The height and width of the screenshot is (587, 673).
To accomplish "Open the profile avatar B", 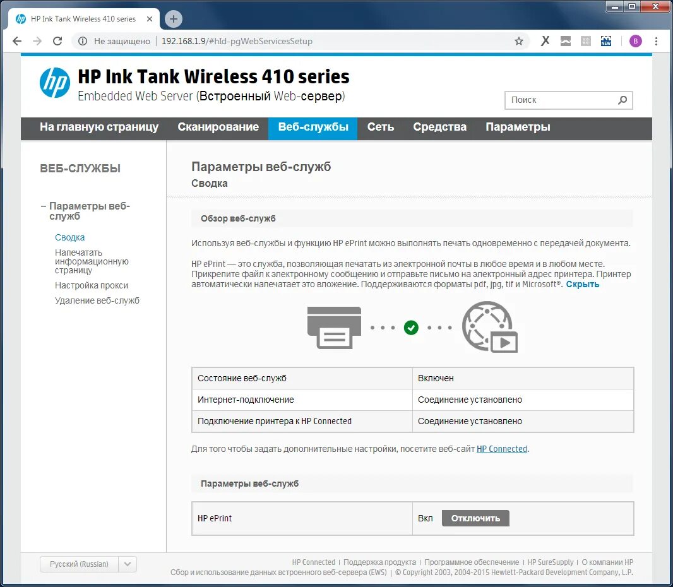I will (x=636, y=41).
